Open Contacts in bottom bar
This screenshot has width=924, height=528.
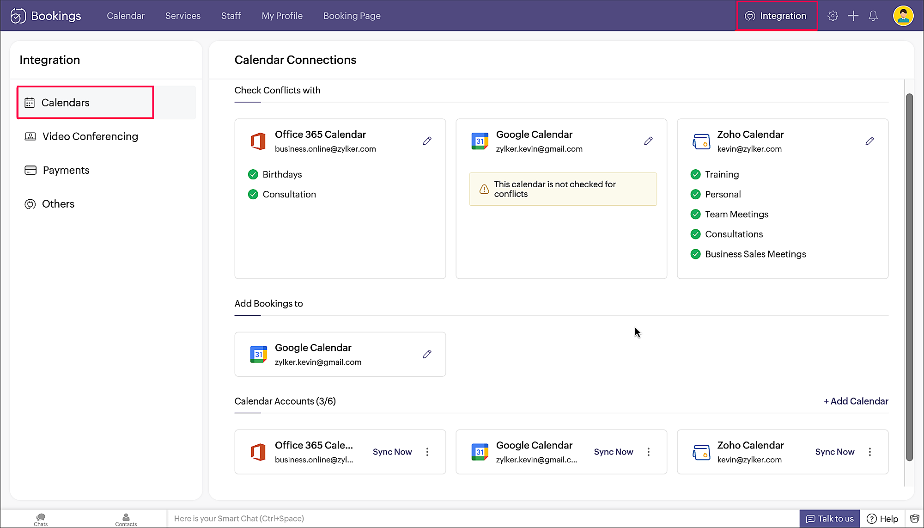click(126, 519)
